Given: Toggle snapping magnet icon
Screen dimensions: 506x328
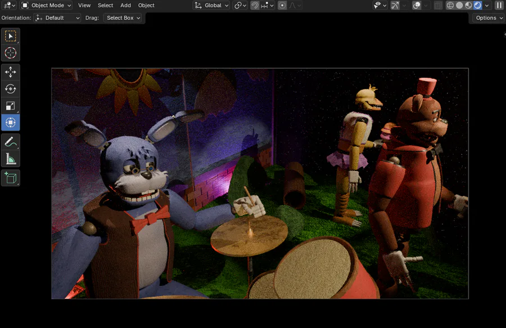Looking at the screenshot, I should pos(255,5).
